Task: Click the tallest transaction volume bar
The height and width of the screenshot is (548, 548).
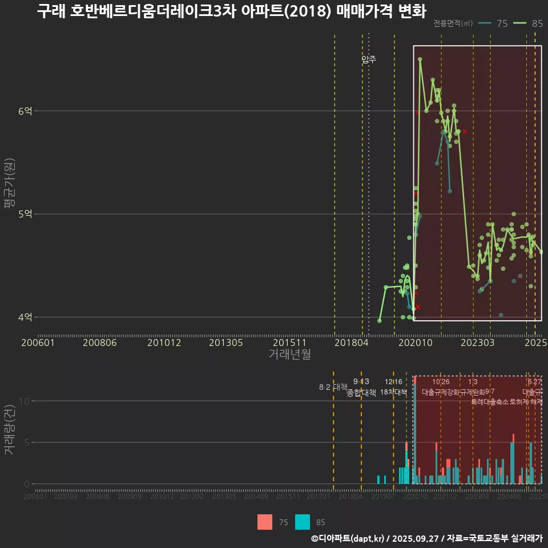Action: click(414, 429)
